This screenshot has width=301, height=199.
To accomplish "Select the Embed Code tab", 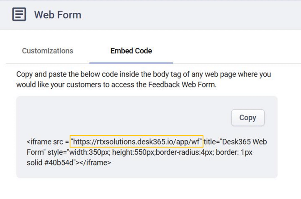I will pos(131,51).
